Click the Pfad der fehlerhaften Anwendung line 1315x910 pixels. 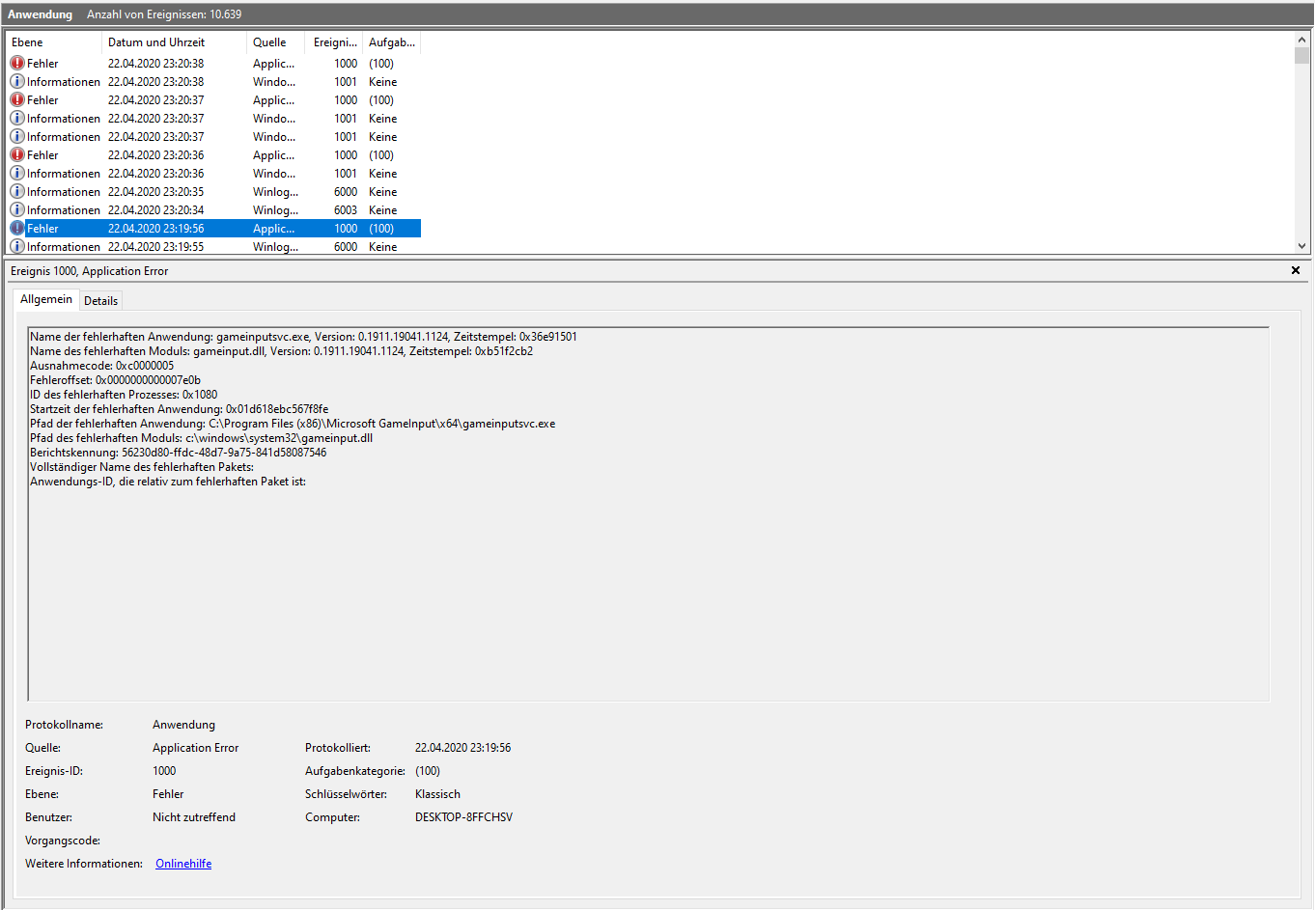coord(293,424)
